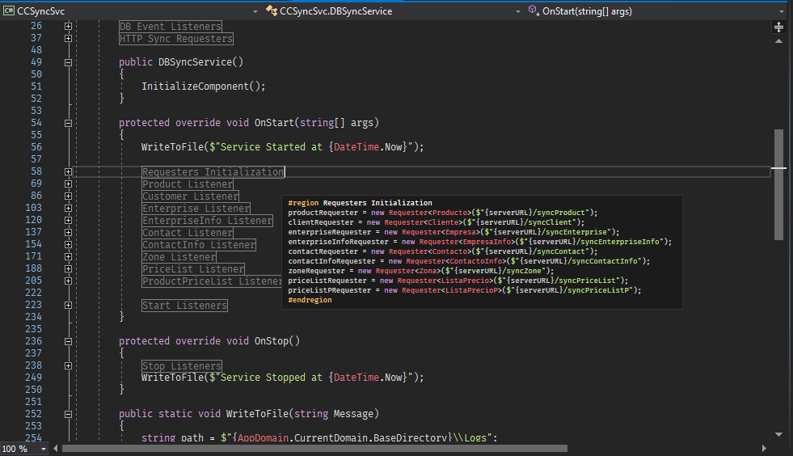
Task: Click the productRequester line in the tooltip
Action: click(x=442, y=213)
